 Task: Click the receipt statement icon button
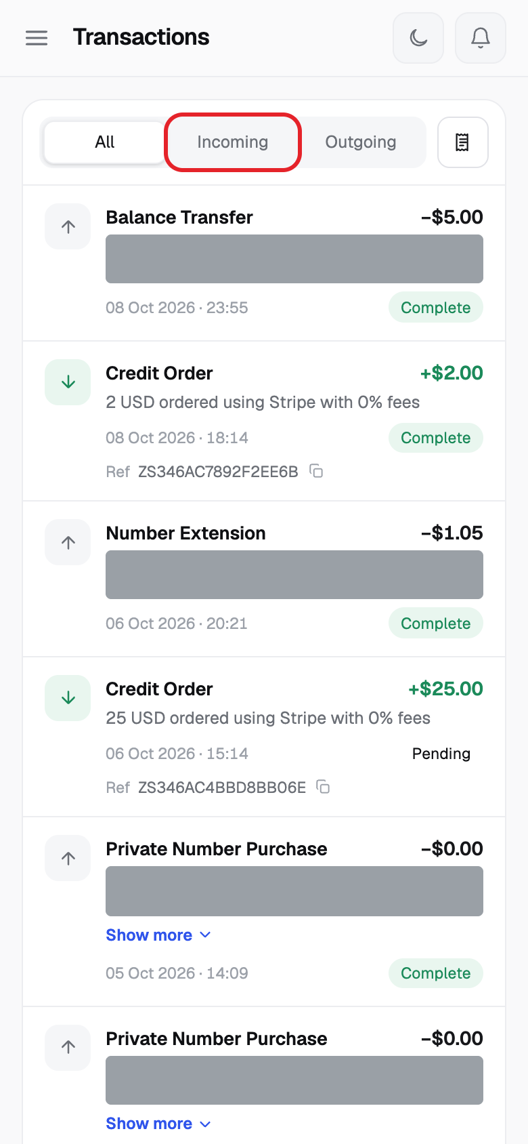463,142
